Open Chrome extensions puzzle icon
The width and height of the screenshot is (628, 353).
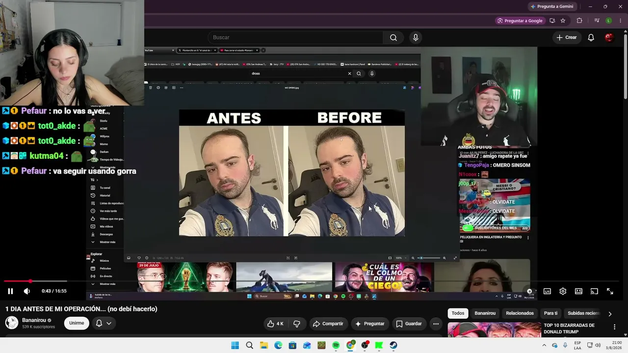click(579, 21)
